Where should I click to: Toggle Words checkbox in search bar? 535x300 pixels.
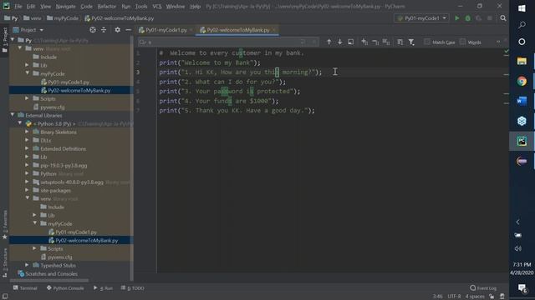pos(462,42)
